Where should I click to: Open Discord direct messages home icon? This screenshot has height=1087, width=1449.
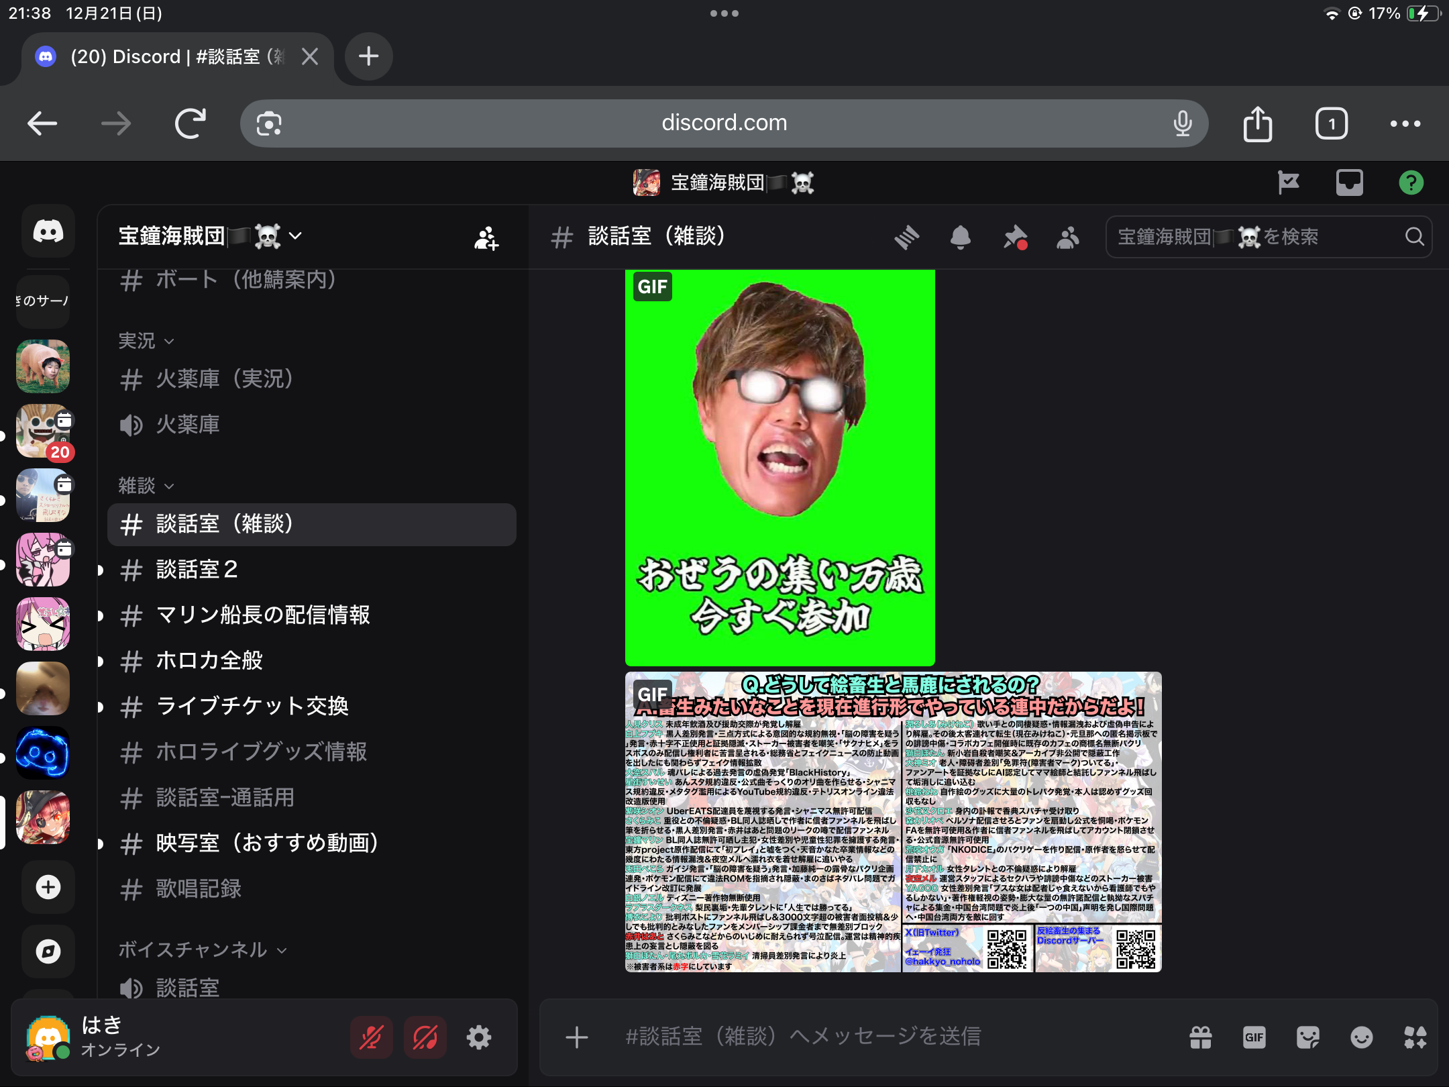48,232
